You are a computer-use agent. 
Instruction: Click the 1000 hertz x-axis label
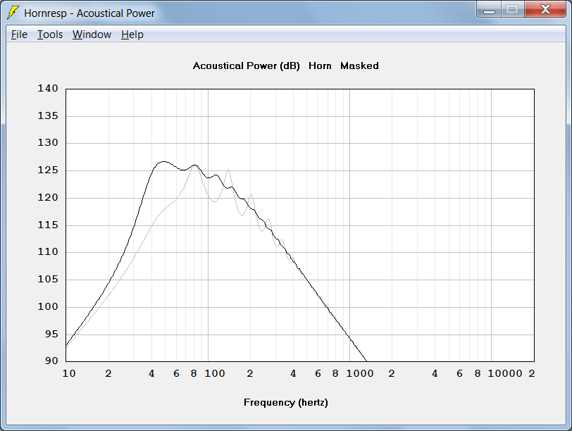pos(360,373)
